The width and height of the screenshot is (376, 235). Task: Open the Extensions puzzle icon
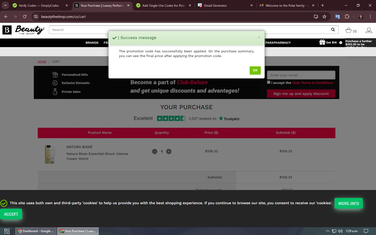coord(347,17)
